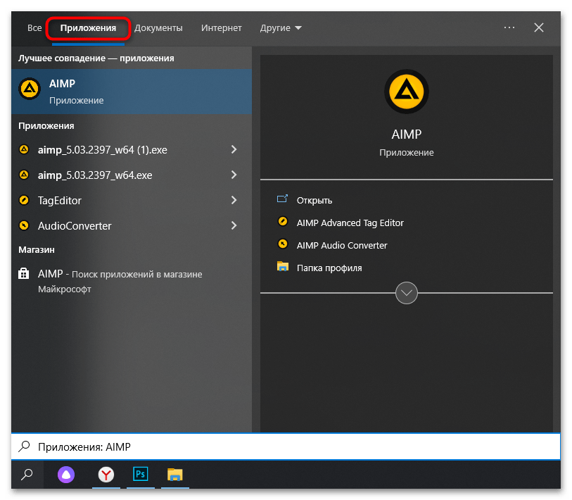Expand more actions with round chevron

pyautogui.click(x=407, y=292)
